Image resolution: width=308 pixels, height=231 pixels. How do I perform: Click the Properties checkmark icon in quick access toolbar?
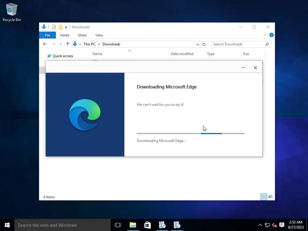(x=54, y=27)
